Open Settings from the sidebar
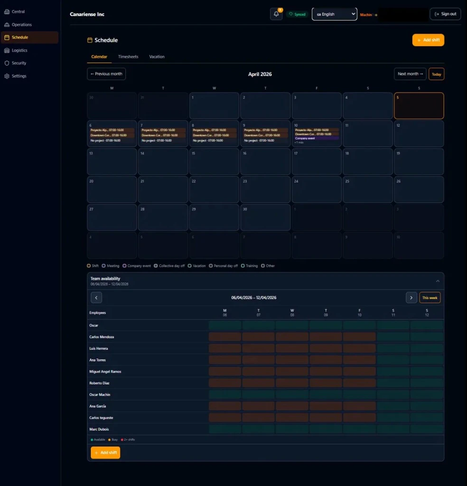Viewport: 467px width, 486px height. (x=19, y=76)
